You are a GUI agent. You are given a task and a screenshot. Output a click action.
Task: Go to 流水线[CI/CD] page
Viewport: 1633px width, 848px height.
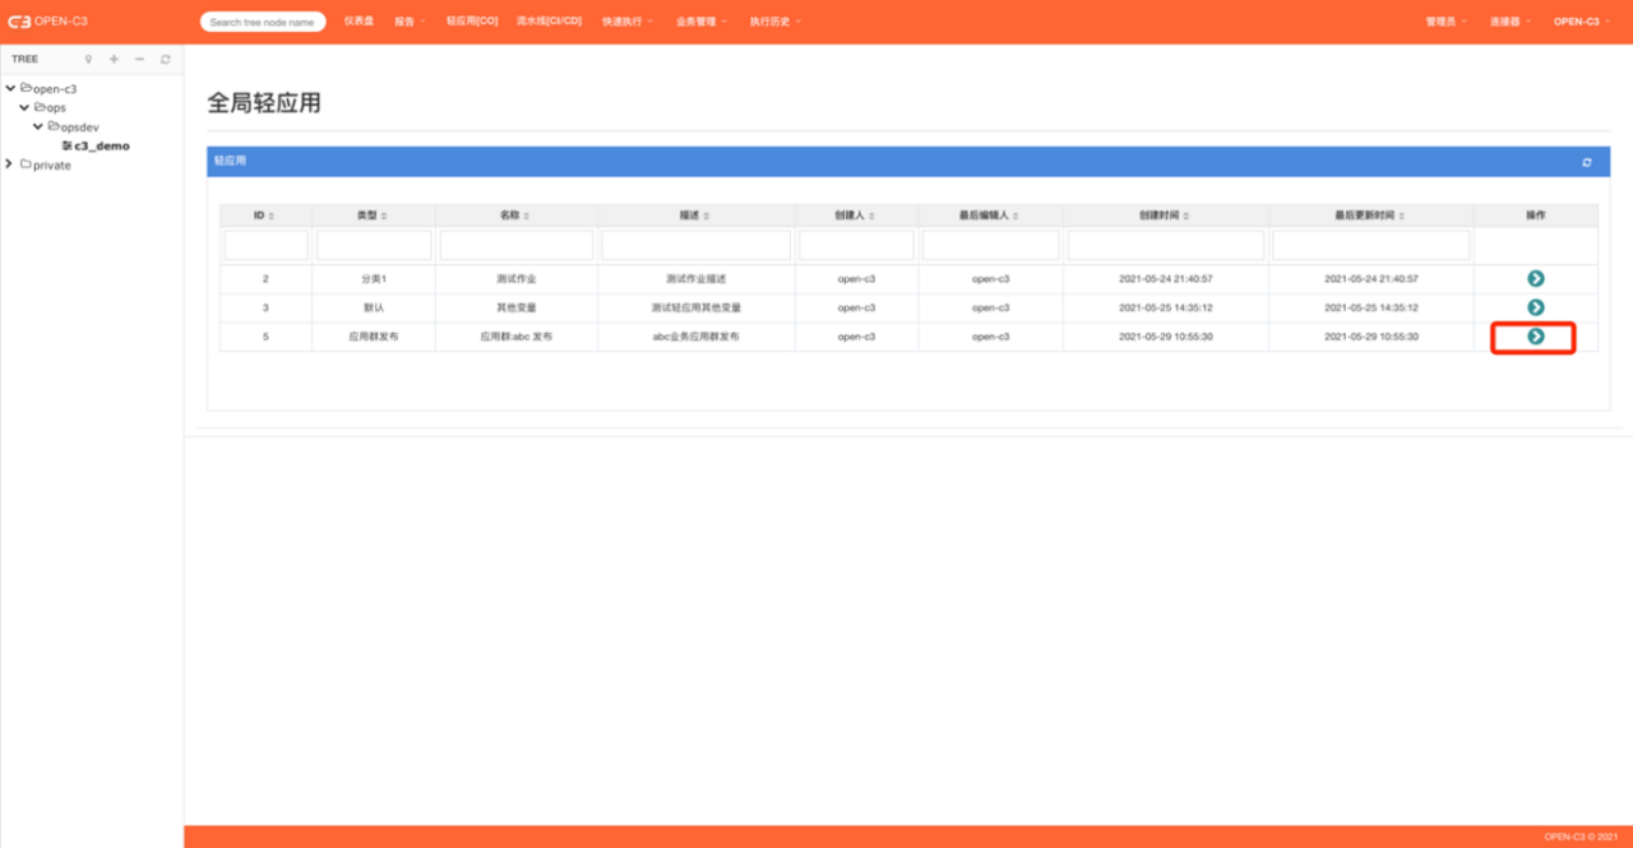tap(549, 21)
